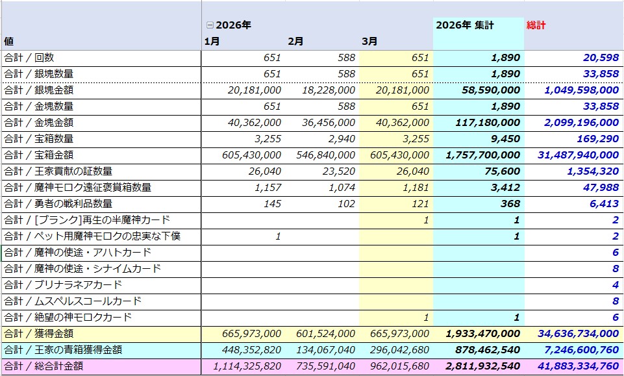Select the 2026年 total cell 2,811,932,540

[x=482, y=366]
